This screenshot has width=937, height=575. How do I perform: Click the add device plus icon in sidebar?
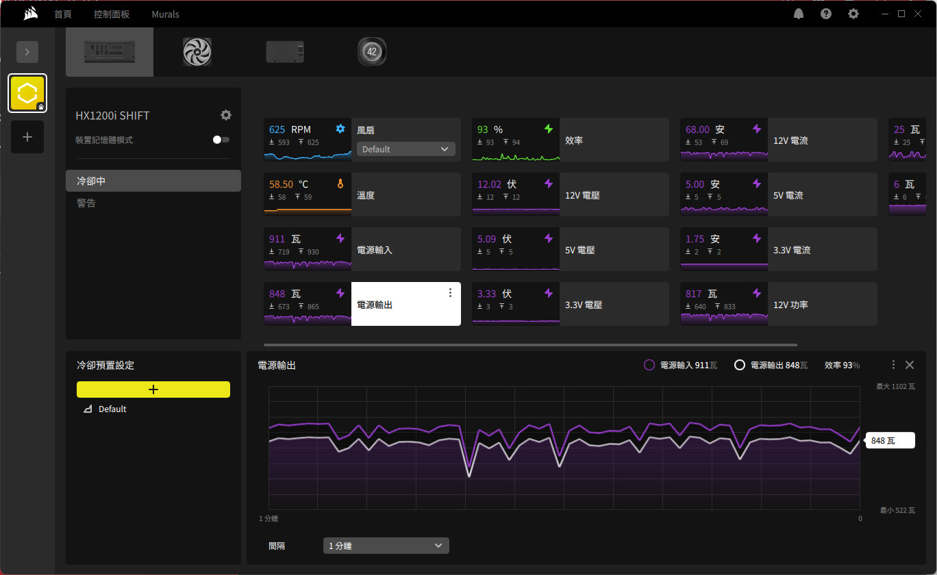tap(27, 137)
